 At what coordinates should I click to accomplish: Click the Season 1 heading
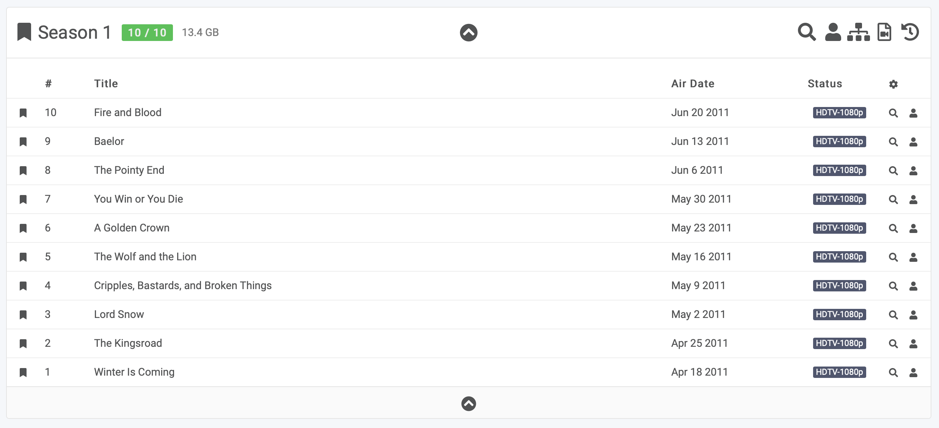point(75,32)
